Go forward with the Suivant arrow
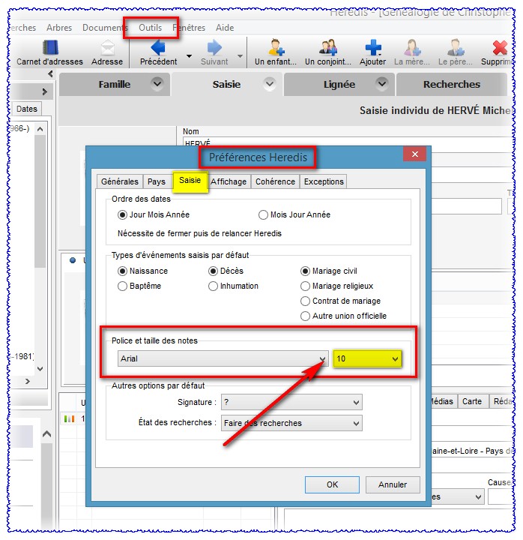 [x=214, y=47]
